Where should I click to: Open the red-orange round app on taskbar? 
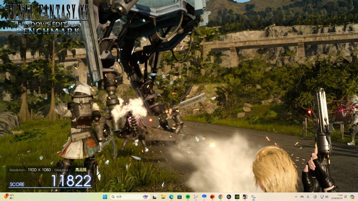click(x=212, y=197)
